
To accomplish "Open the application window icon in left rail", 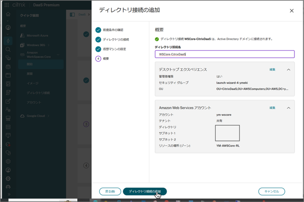I will [x=8, y=75].
